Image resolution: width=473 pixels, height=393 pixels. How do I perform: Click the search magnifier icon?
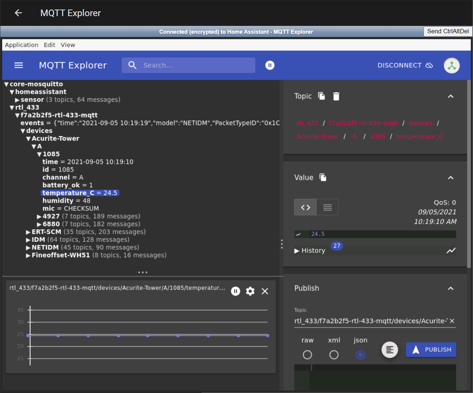[133, 65]
